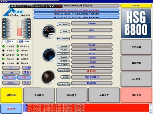
Task: Click the red 退出系统 exit system button
Action: pos(136,95)
